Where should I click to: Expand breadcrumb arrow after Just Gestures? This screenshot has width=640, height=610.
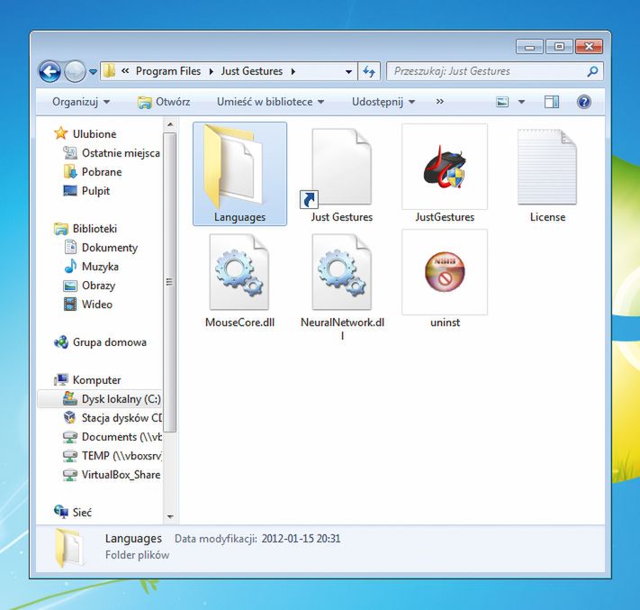(x=293, y=71)
